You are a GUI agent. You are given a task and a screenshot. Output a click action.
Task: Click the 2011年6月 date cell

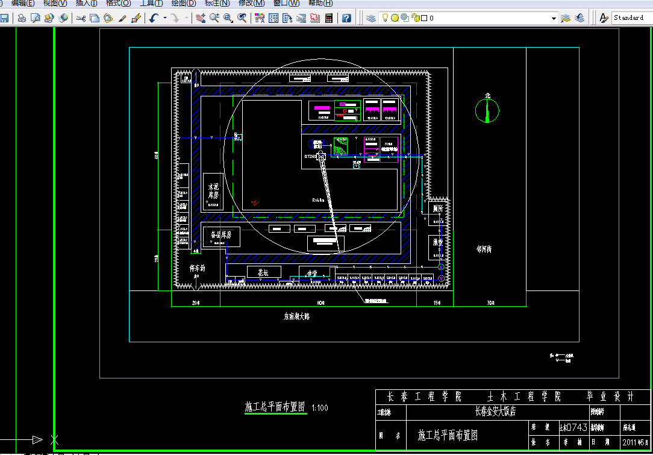(x=635, y=442)
